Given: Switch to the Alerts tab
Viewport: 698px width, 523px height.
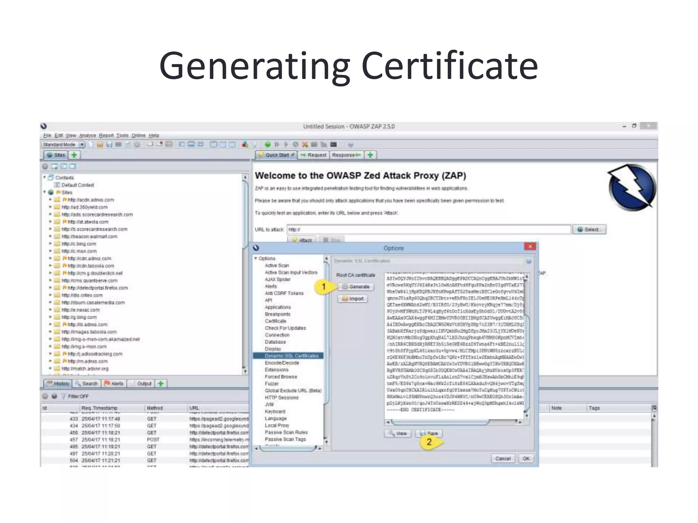Looking at the screenshot, I should [x=114, y=384].
